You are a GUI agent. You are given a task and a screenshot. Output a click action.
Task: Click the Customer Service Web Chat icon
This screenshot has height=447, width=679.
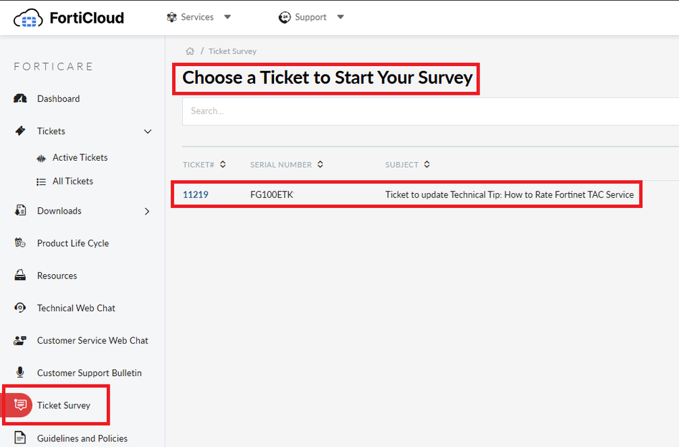(21, 341)
